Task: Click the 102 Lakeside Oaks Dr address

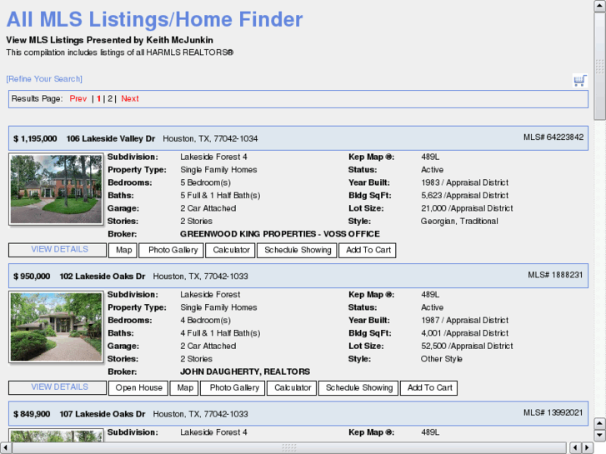Action: (103, 277)
